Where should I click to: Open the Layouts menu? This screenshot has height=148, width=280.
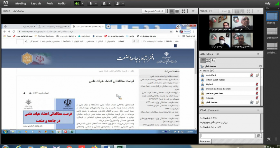36,4
